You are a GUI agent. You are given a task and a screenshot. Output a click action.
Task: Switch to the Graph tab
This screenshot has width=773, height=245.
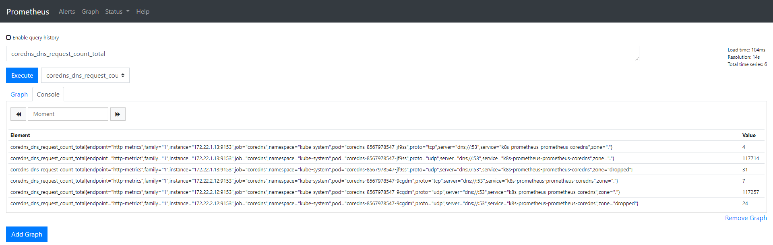tap(19, 95)
